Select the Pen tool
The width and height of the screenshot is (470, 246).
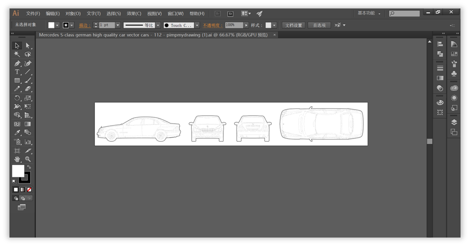click(x=17, y=63)
